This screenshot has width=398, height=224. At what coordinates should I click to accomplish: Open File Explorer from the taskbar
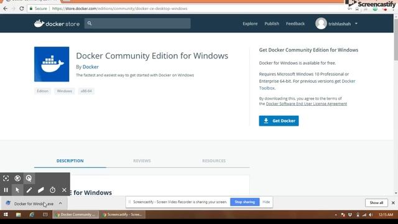[18, 215]
